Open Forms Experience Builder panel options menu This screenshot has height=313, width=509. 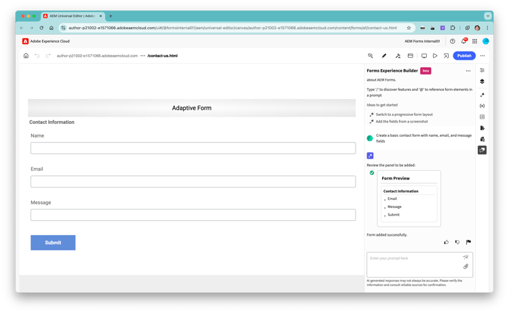click(468, 70)
